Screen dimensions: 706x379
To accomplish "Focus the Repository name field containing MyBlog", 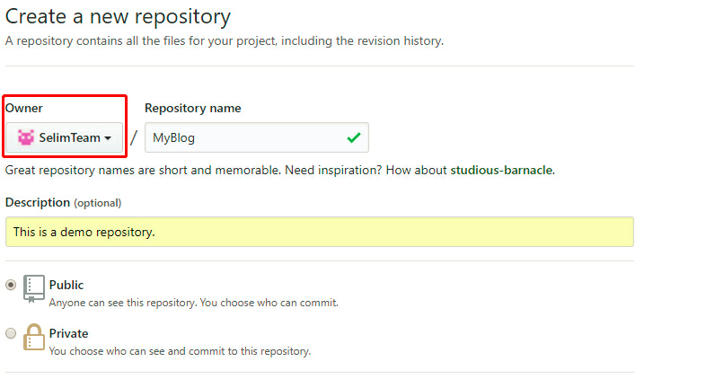I will click(x=243, y=137).
